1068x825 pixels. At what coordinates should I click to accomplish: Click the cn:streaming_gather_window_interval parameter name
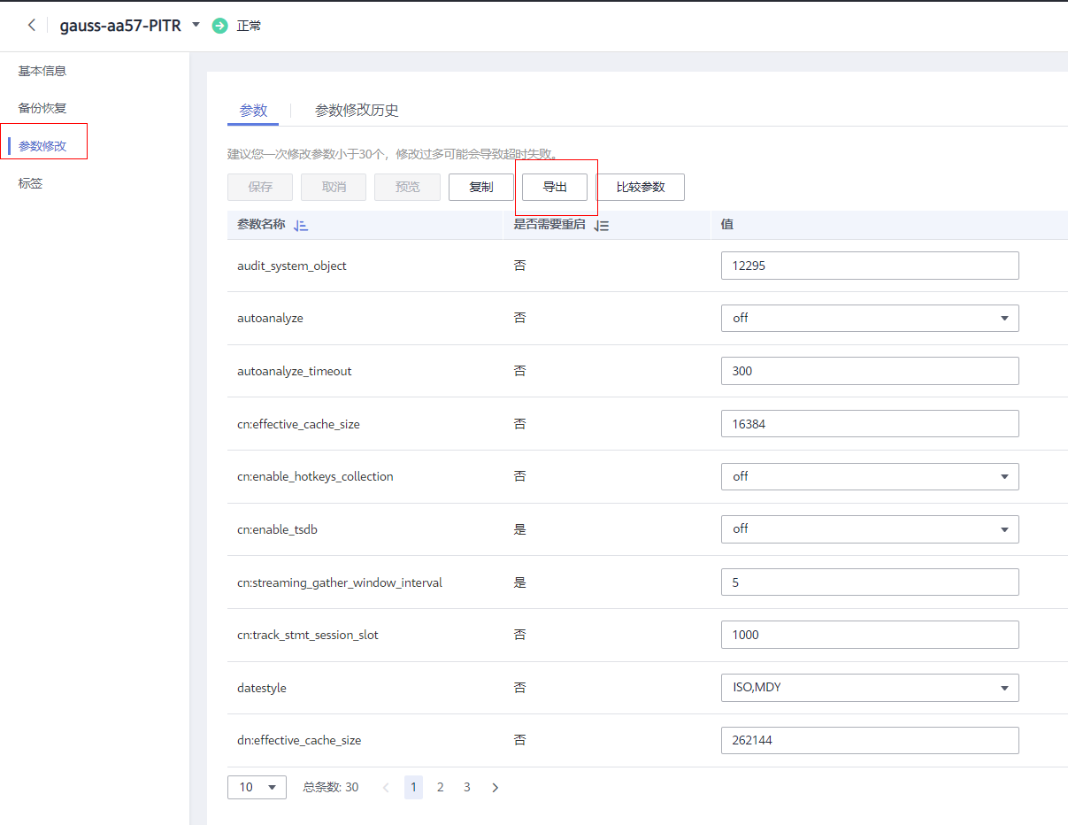pyautogui.click(x=340, y=582)
